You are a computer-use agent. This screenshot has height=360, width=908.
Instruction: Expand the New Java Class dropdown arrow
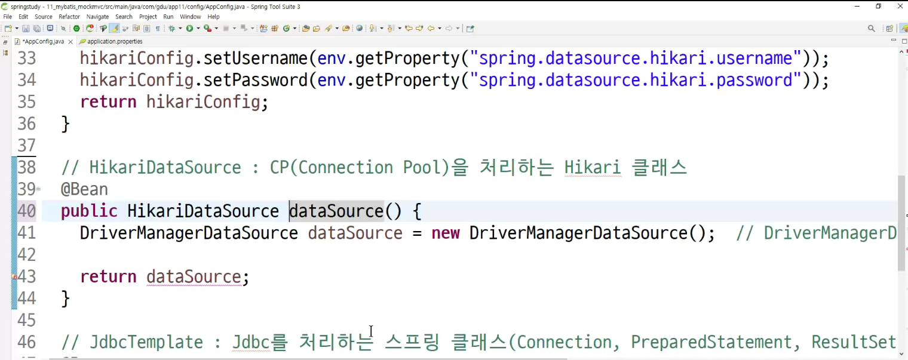(x=295, y=28)
